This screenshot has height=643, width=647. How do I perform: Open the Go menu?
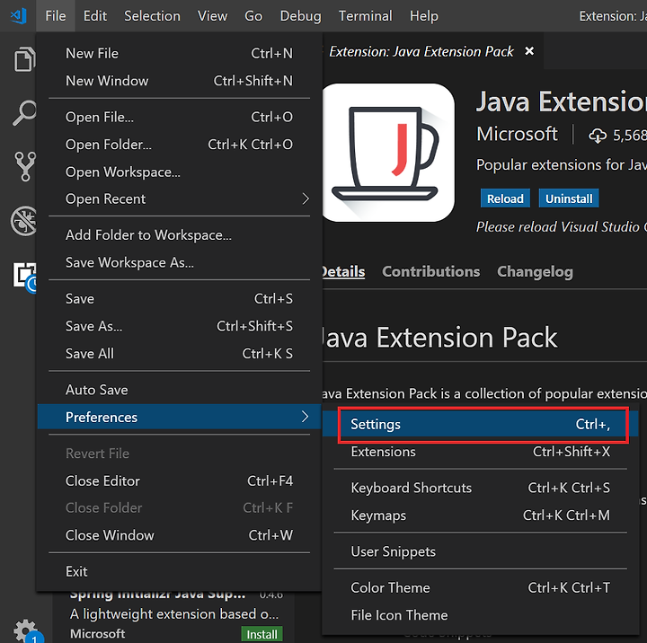coord(253,16)
